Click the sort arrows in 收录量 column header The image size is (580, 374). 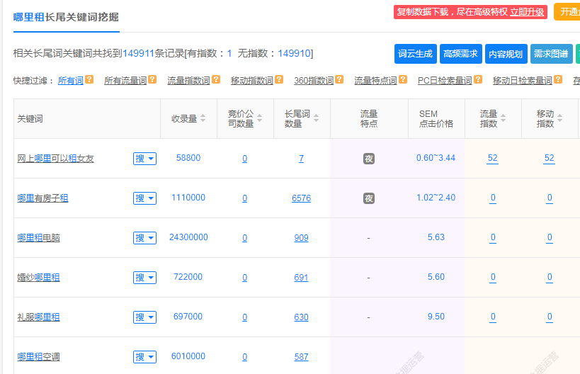coord(203,118)
